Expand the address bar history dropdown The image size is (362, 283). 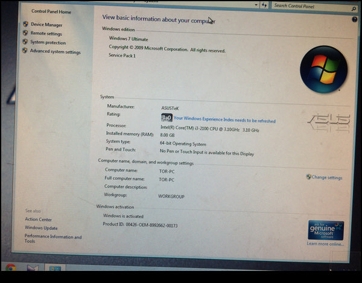[256, 5]
